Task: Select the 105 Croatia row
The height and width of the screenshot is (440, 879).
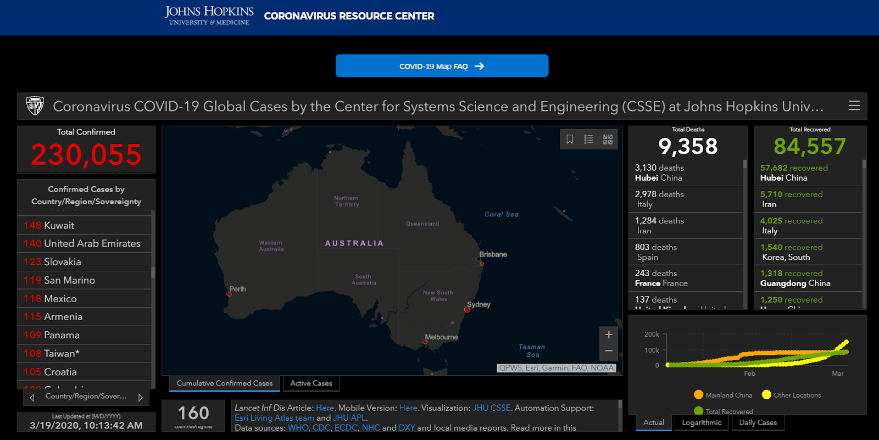Action: (x=84, y=372)
